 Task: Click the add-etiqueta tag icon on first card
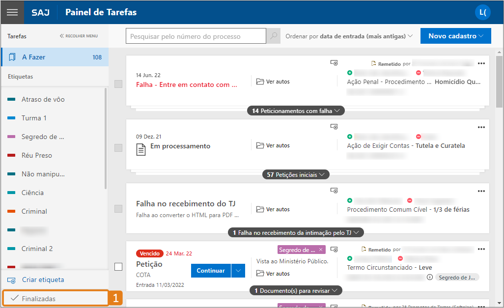coord(334,63)
